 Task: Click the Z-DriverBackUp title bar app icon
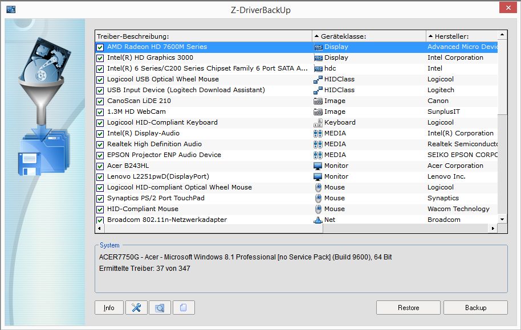(11, 9)
